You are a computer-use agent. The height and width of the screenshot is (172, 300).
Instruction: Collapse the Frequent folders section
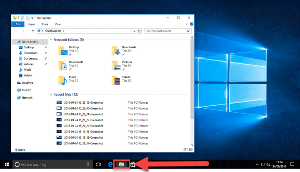[x=51, y=40]
